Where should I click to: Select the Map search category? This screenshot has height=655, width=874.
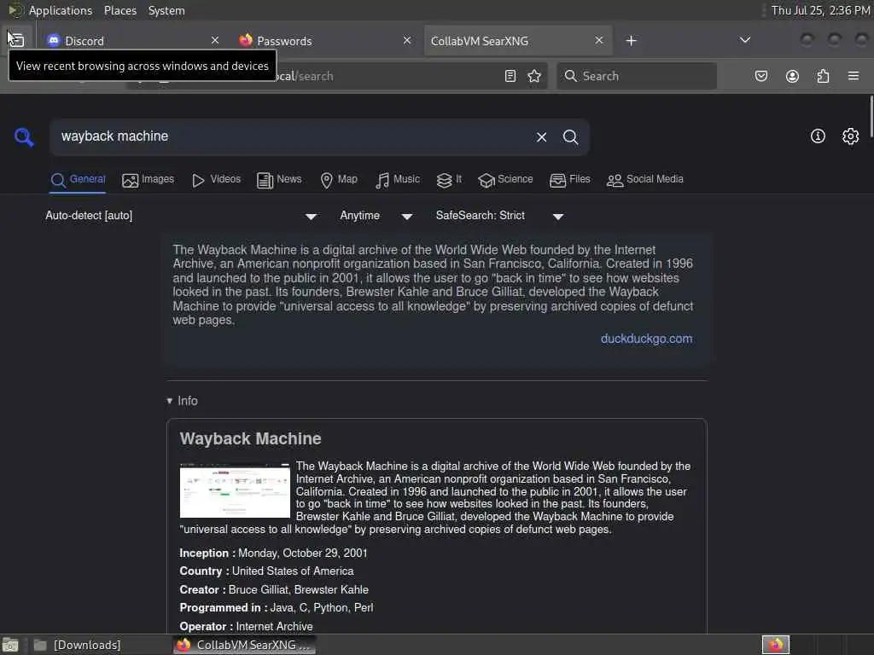339,179
